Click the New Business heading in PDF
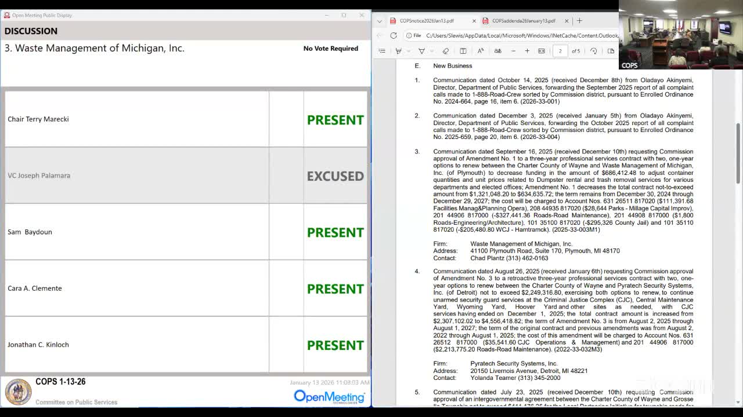This screenshot has height=417, width=743. pos(453,66)
